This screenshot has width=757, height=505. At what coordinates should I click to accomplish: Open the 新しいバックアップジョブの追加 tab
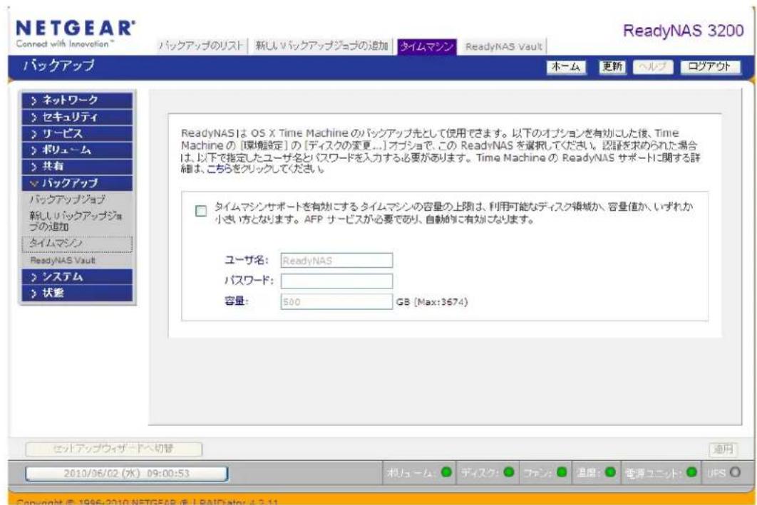[321, 46]
